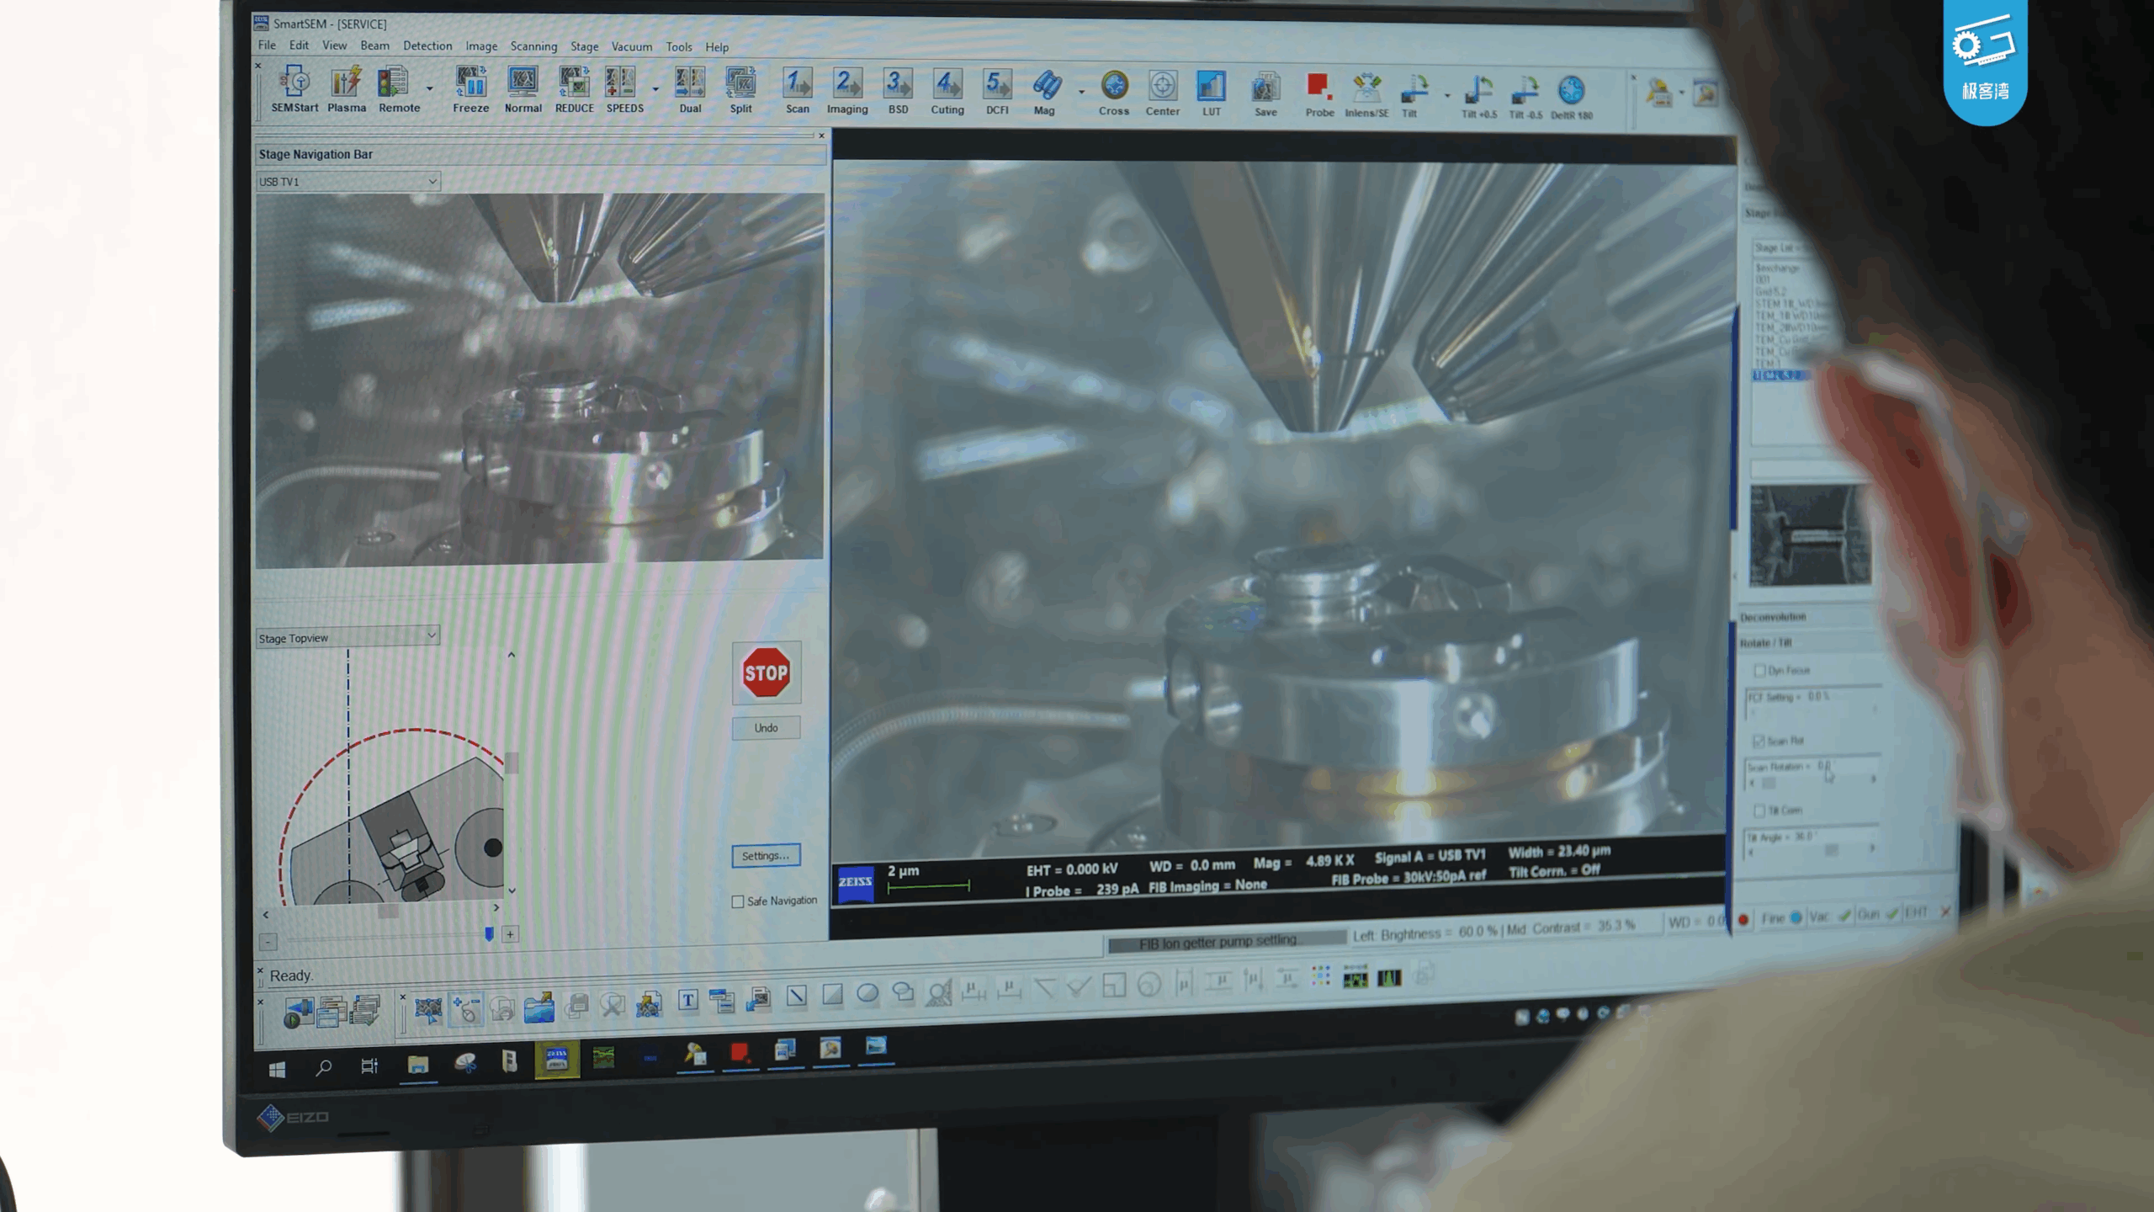This screenshot has height=1212, width=2154.
Task: Click the Undo button
Action: (766, 728)
